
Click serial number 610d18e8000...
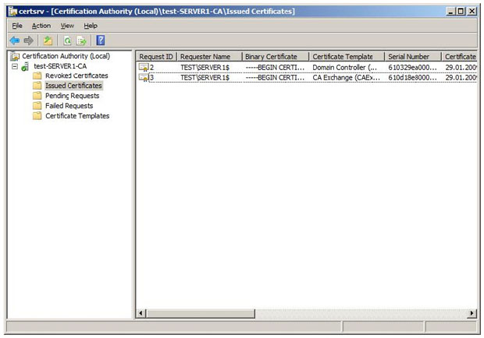(412, 78)
